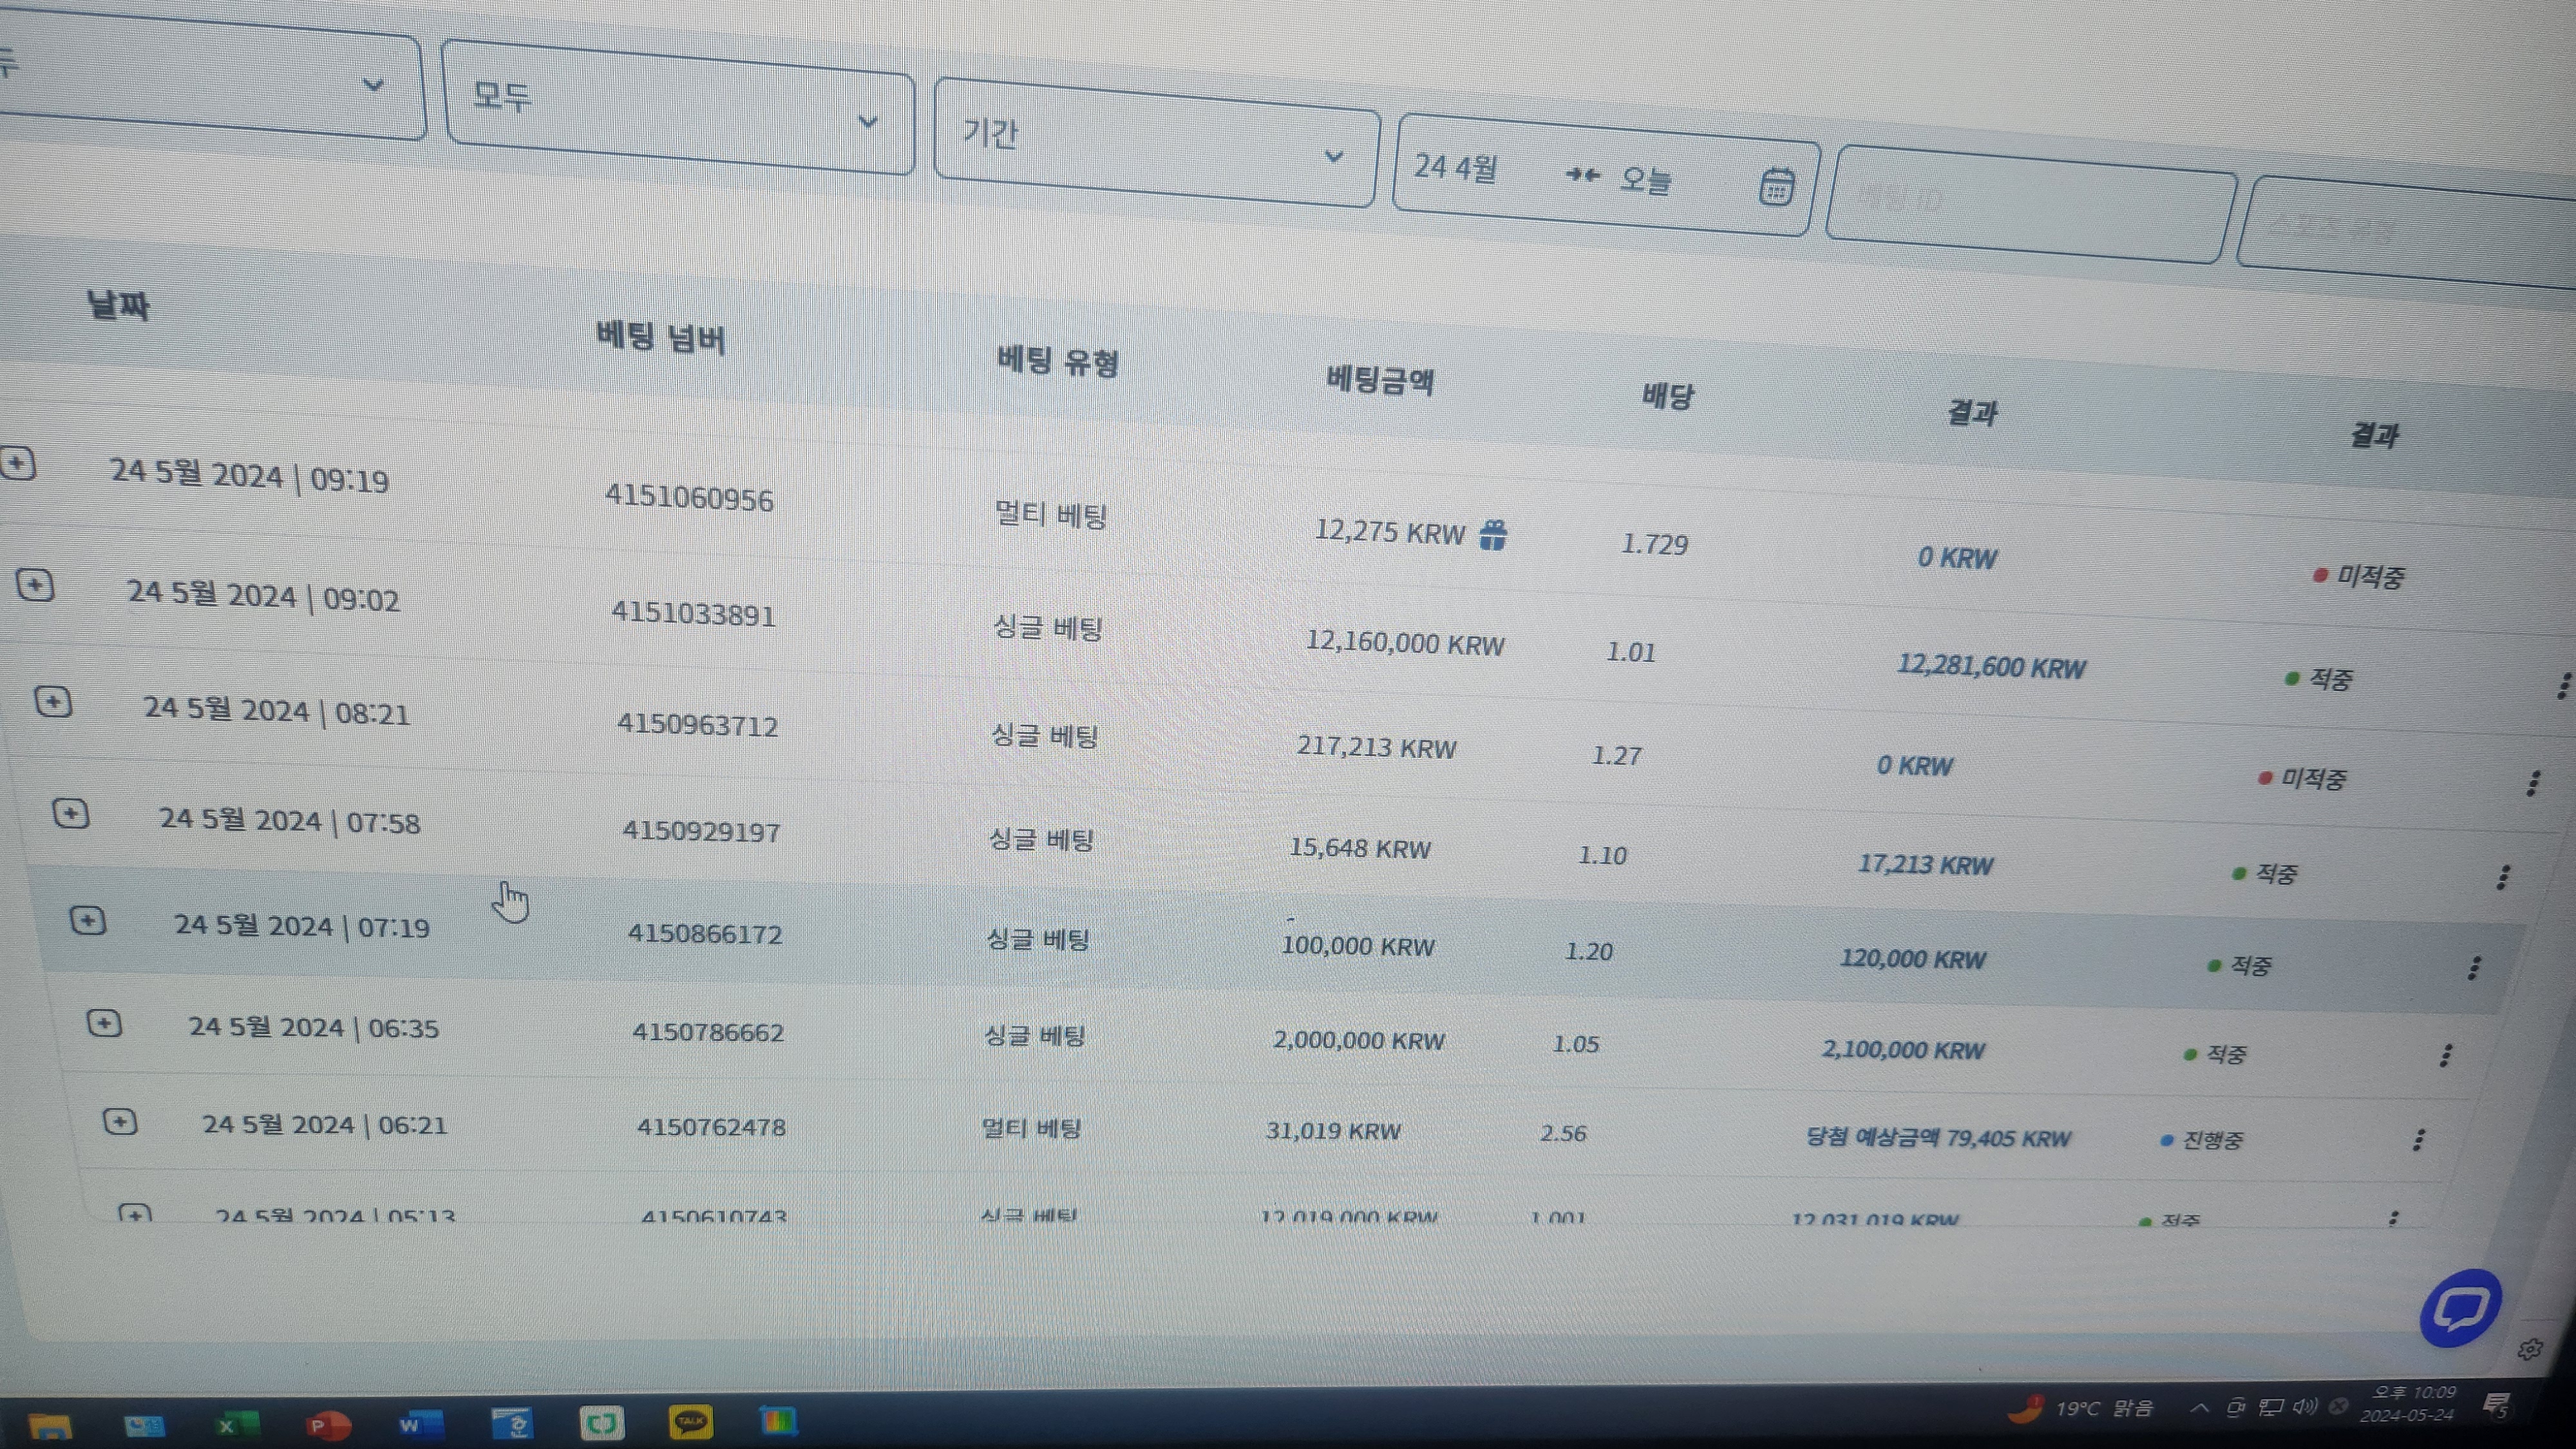Expand the 07:19 bet row
2576x1449 pixels.
point(88,920)
